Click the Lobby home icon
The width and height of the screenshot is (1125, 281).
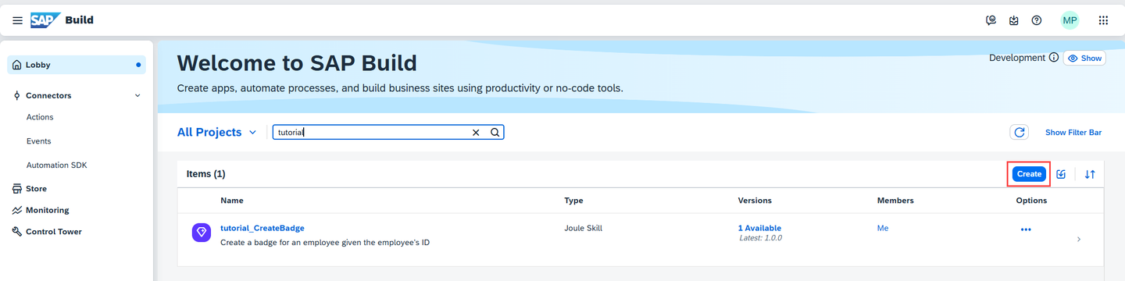tap(17, 65)
